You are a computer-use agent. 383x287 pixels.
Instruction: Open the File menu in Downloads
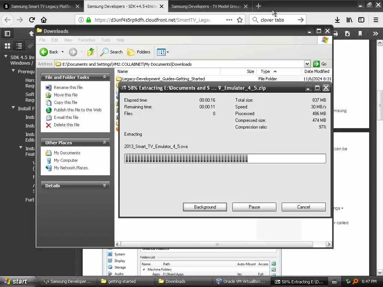[42, 40]
